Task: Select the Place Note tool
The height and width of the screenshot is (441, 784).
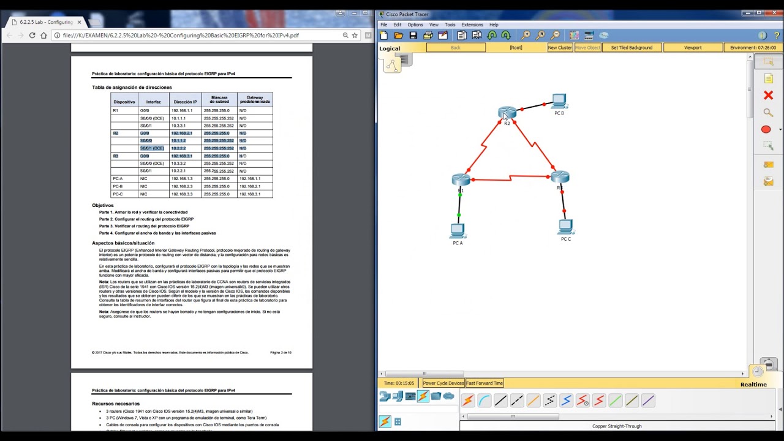Action: 768,78
